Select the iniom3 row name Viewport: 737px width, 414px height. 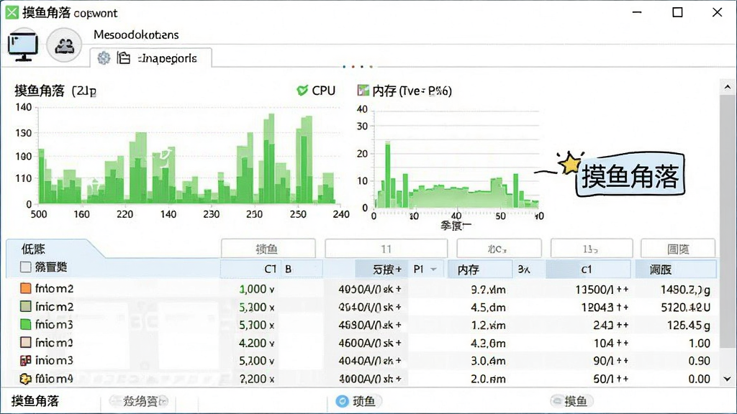pos(54,361)
